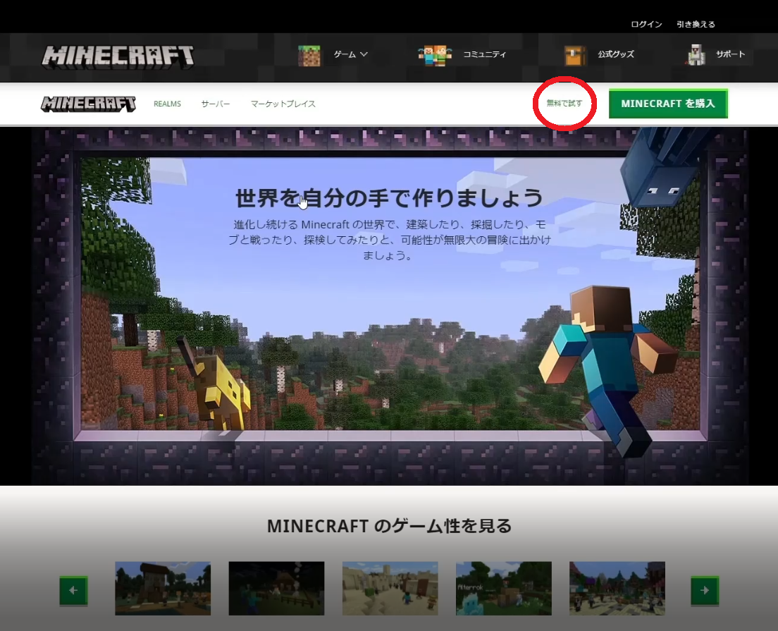
Task: Open the サポート menu
Action: click(730, 54)
